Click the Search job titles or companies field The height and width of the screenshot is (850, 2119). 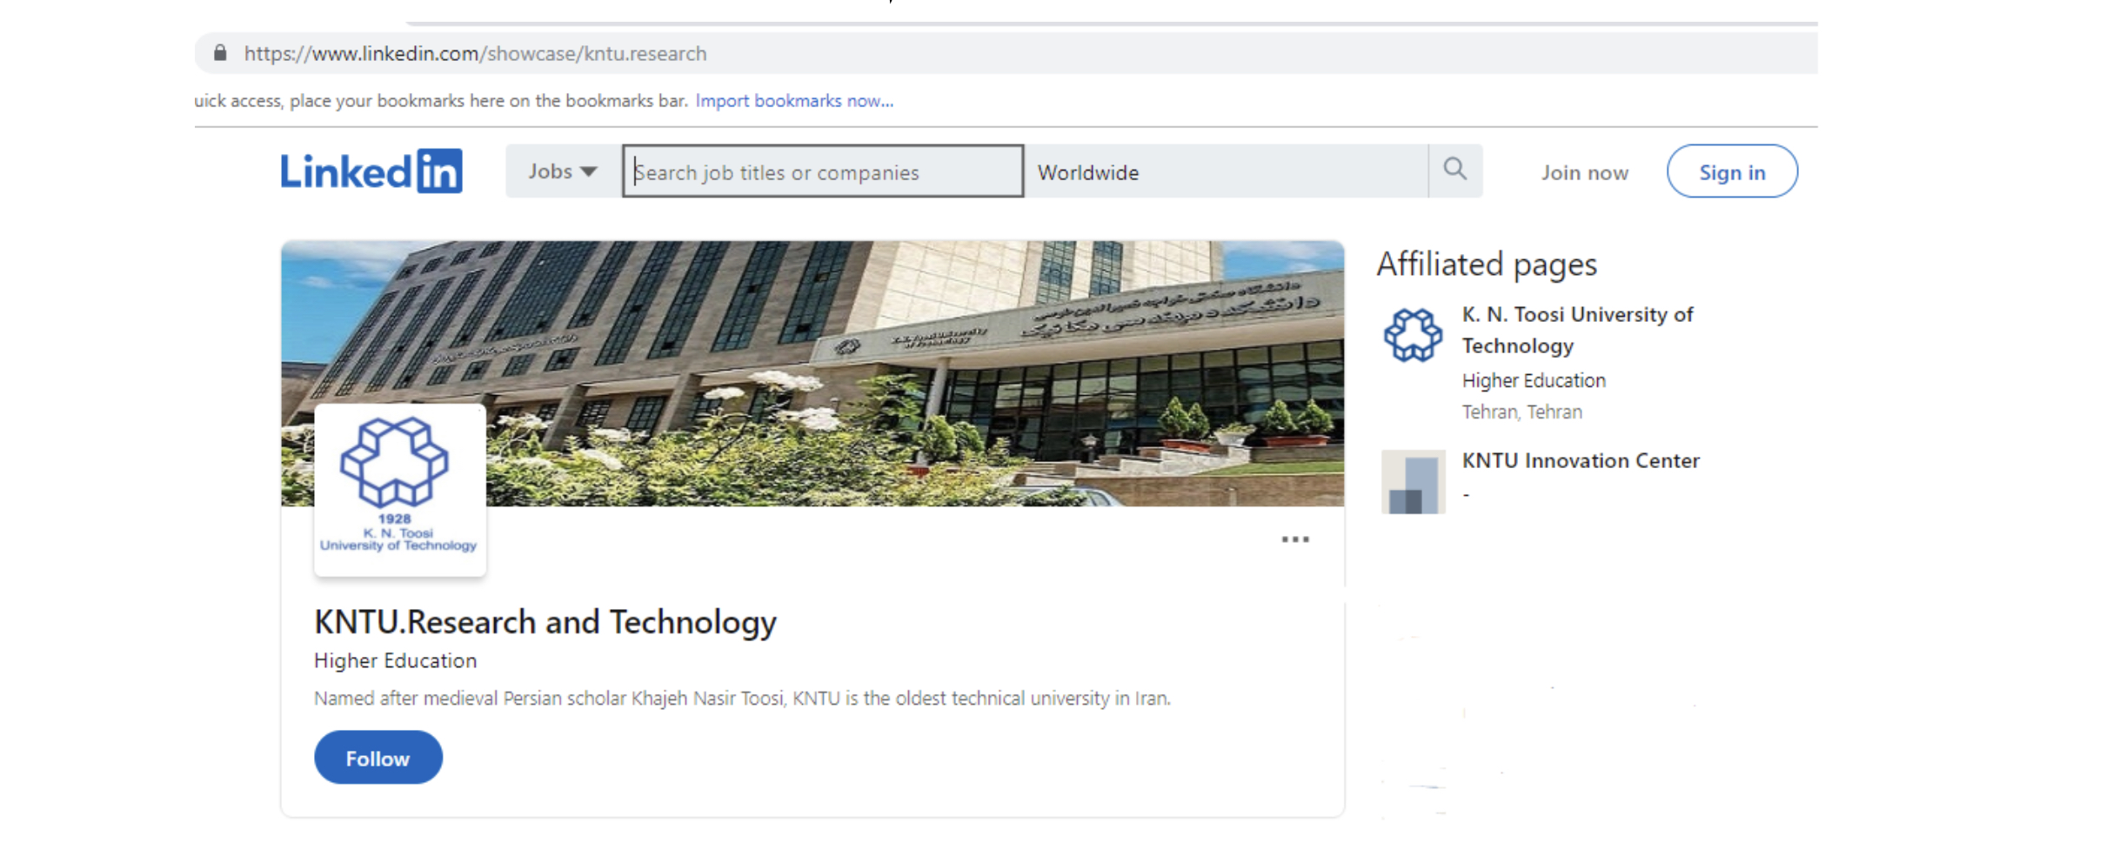(x=822, y=172)
